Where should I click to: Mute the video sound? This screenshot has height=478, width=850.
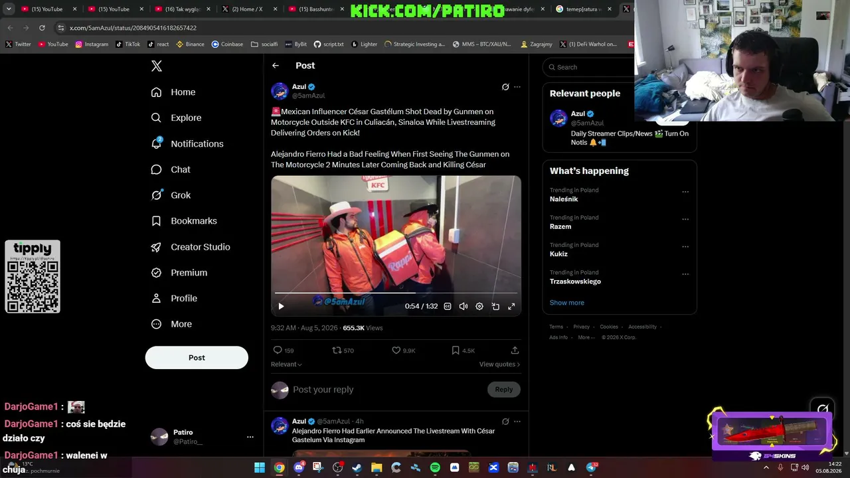click(464, 307)
